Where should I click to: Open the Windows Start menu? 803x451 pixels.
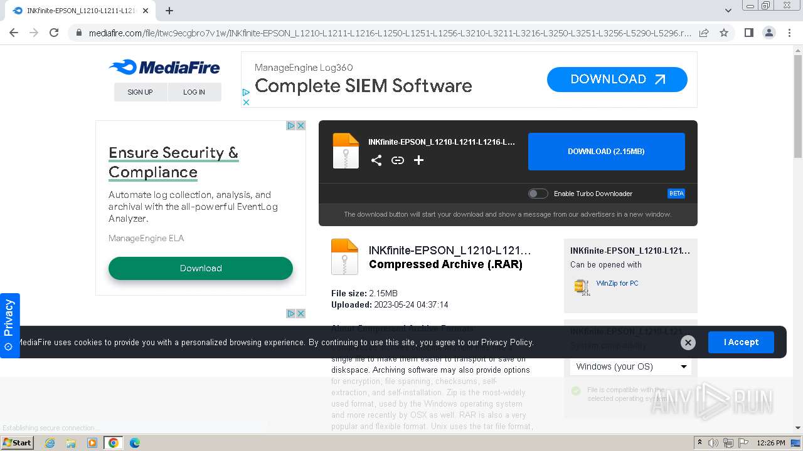coord(17,443)
